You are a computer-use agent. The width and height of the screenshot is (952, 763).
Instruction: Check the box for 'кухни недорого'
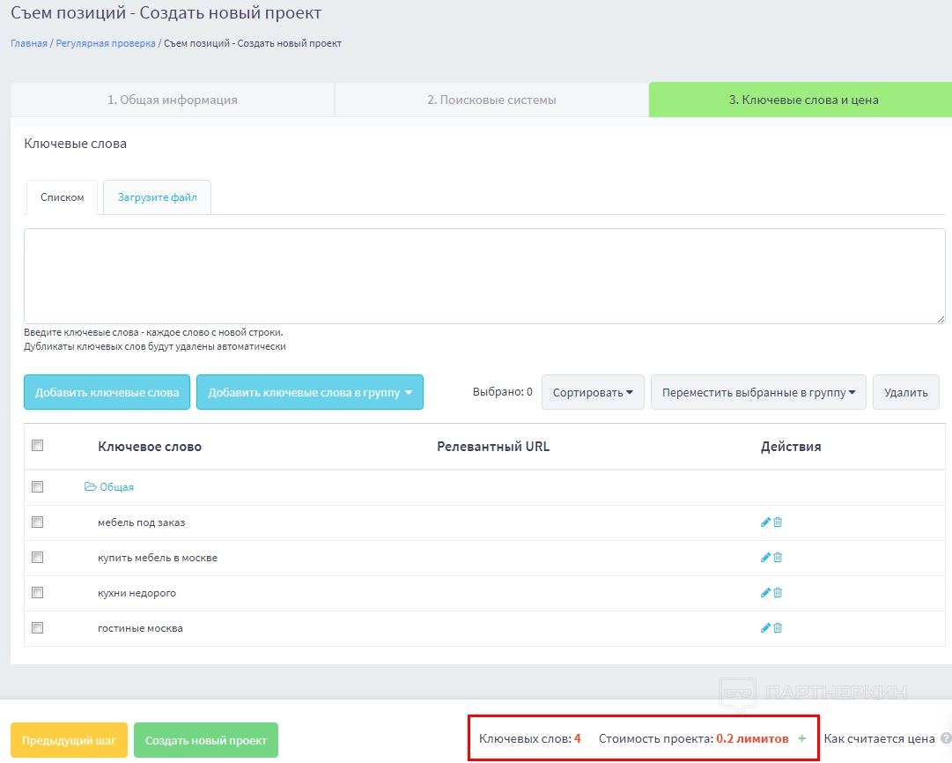[37, 593]
